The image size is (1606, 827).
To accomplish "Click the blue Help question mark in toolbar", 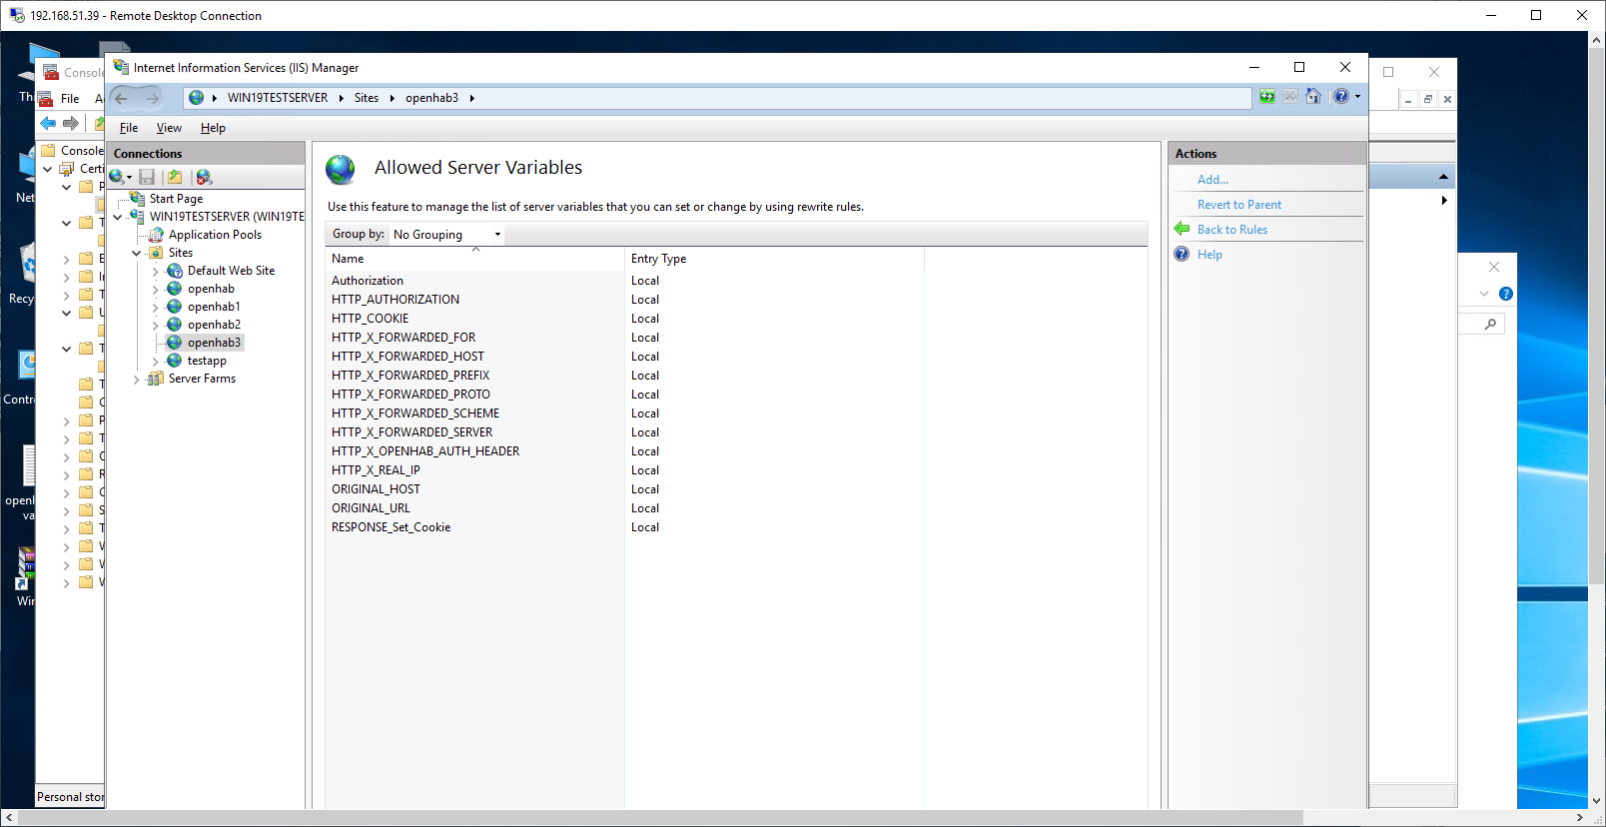I will 1341,97.
